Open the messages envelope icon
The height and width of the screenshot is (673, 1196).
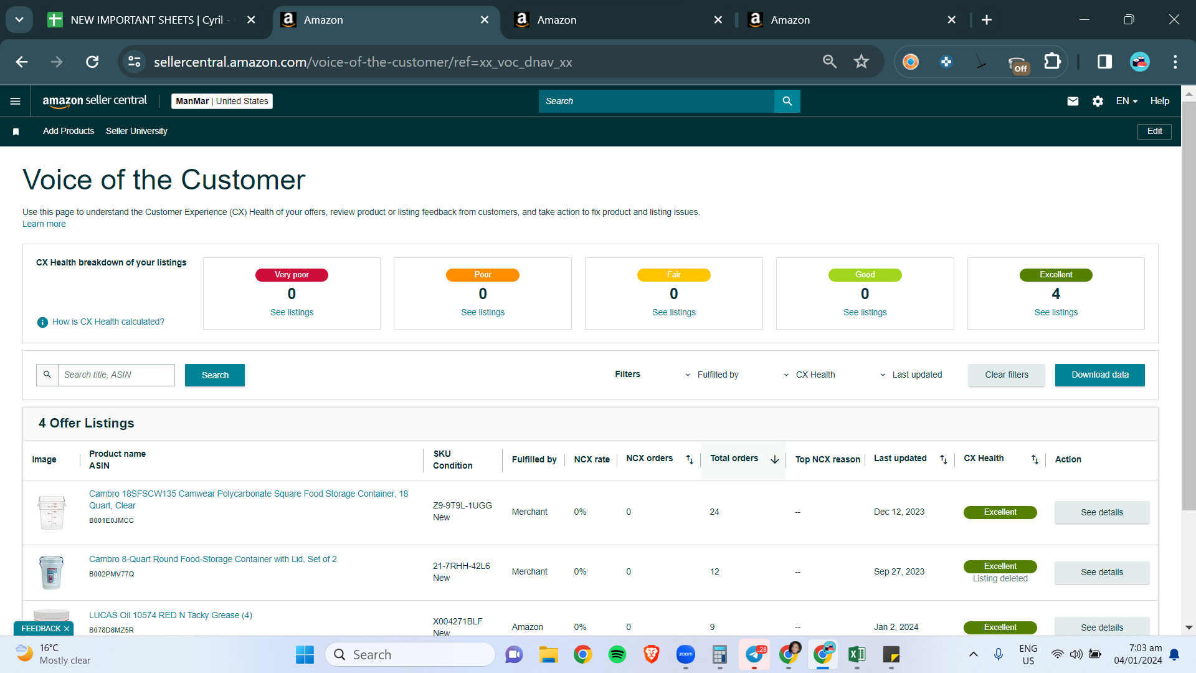pos(1073,101)
